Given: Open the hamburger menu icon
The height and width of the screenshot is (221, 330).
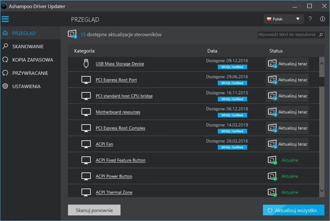Looking at the screenshot, I should point(5,19).
